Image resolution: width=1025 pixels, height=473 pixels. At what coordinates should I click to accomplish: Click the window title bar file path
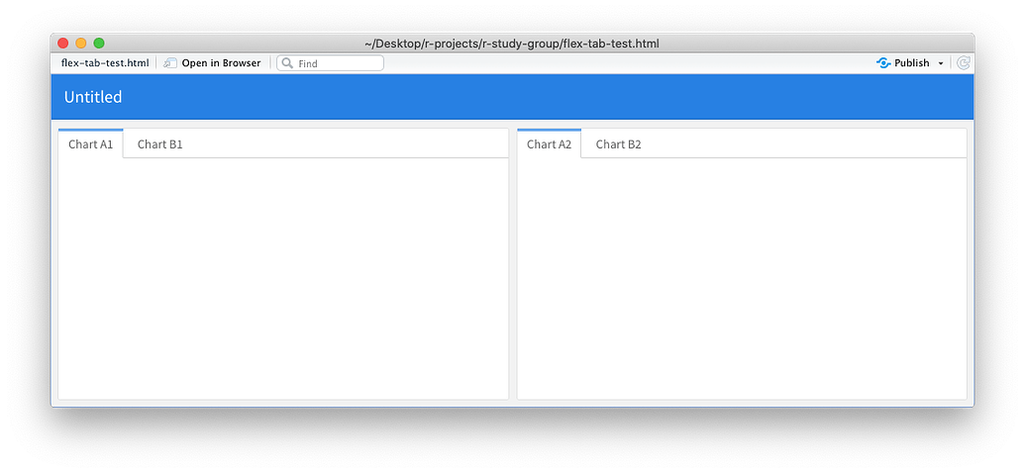(x=512, y=44)
